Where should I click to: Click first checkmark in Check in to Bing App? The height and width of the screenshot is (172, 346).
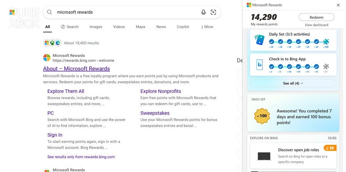pyautogui.click(x=271, y=66)
